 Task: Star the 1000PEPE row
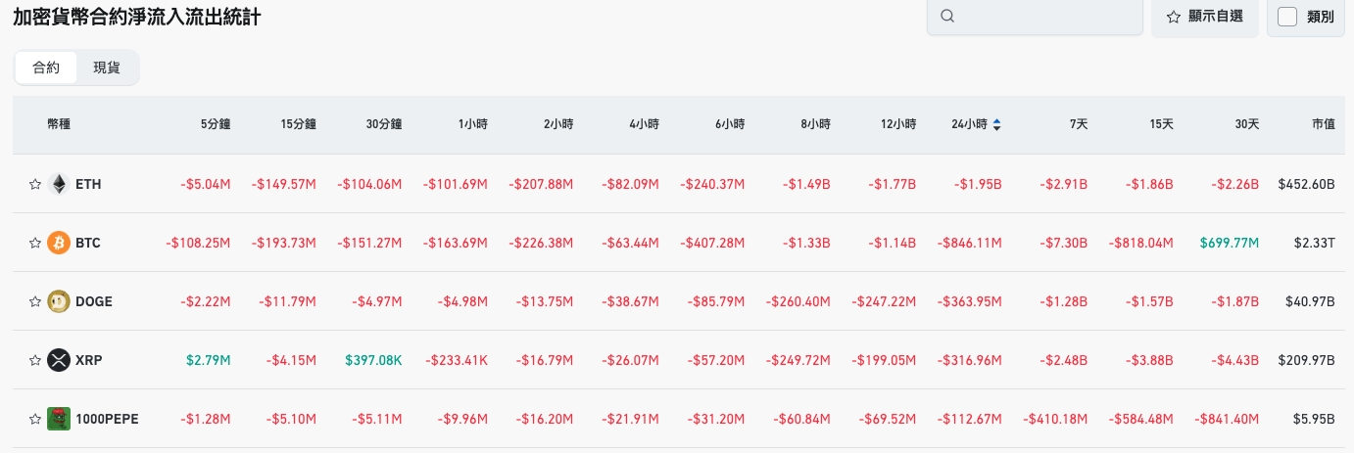click(x=35, y=419)
